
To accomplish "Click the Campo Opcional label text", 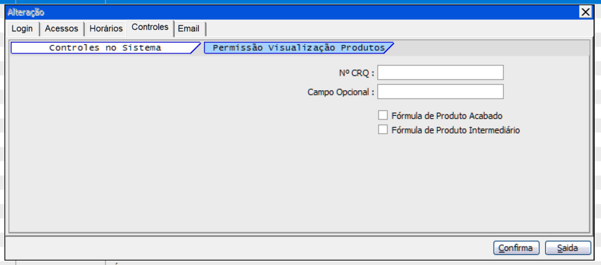I will click(341, 92).
